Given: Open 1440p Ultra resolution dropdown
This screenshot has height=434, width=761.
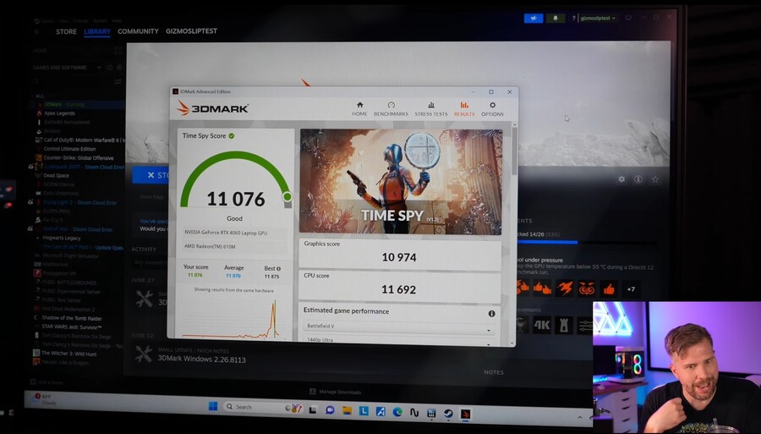Looking at the screenshot, I should [x=398, y=340].
